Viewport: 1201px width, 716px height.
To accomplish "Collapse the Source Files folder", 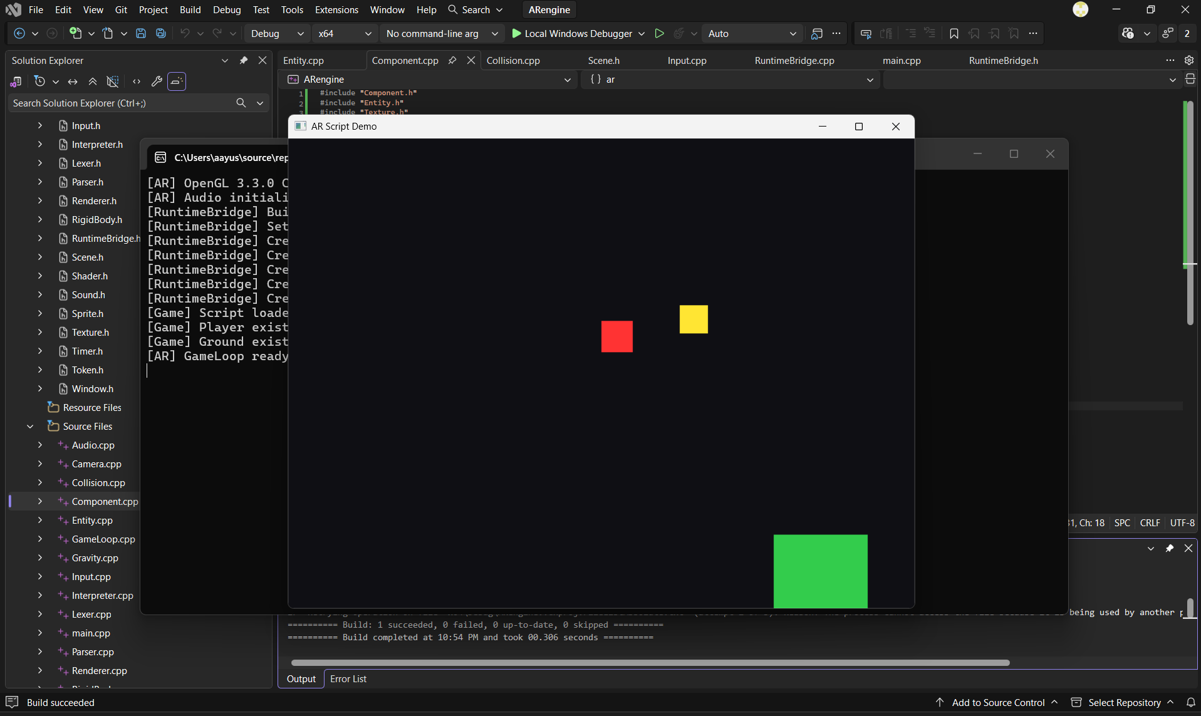I will pos(30,427).
